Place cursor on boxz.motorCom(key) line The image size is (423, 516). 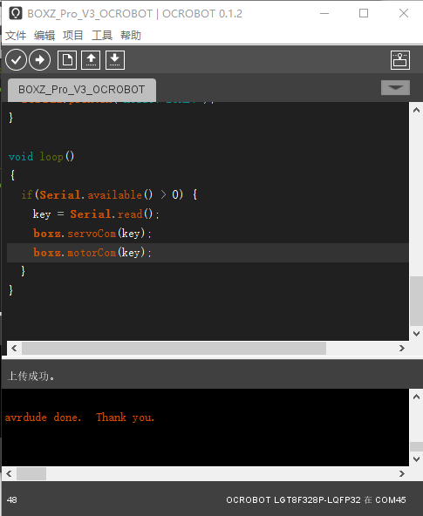(208, 253)
